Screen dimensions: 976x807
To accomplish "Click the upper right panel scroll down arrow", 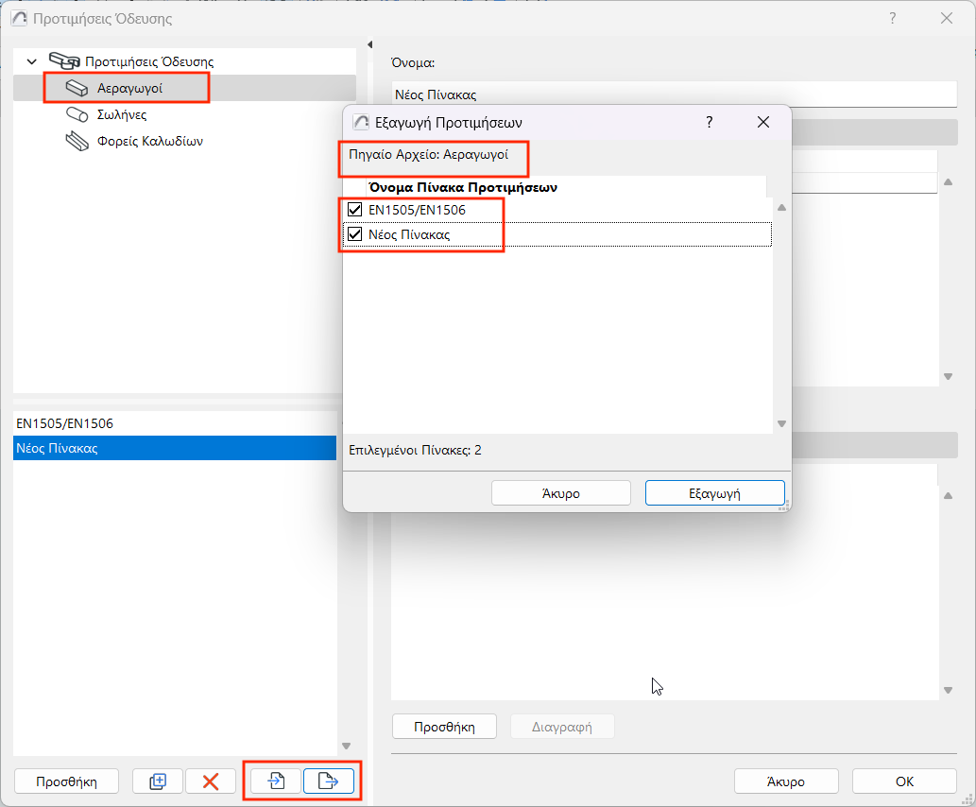I will (x=948, y=376).
